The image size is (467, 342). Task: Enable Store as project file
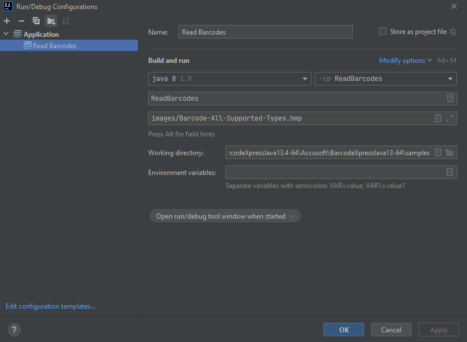(x=383, y=31)
